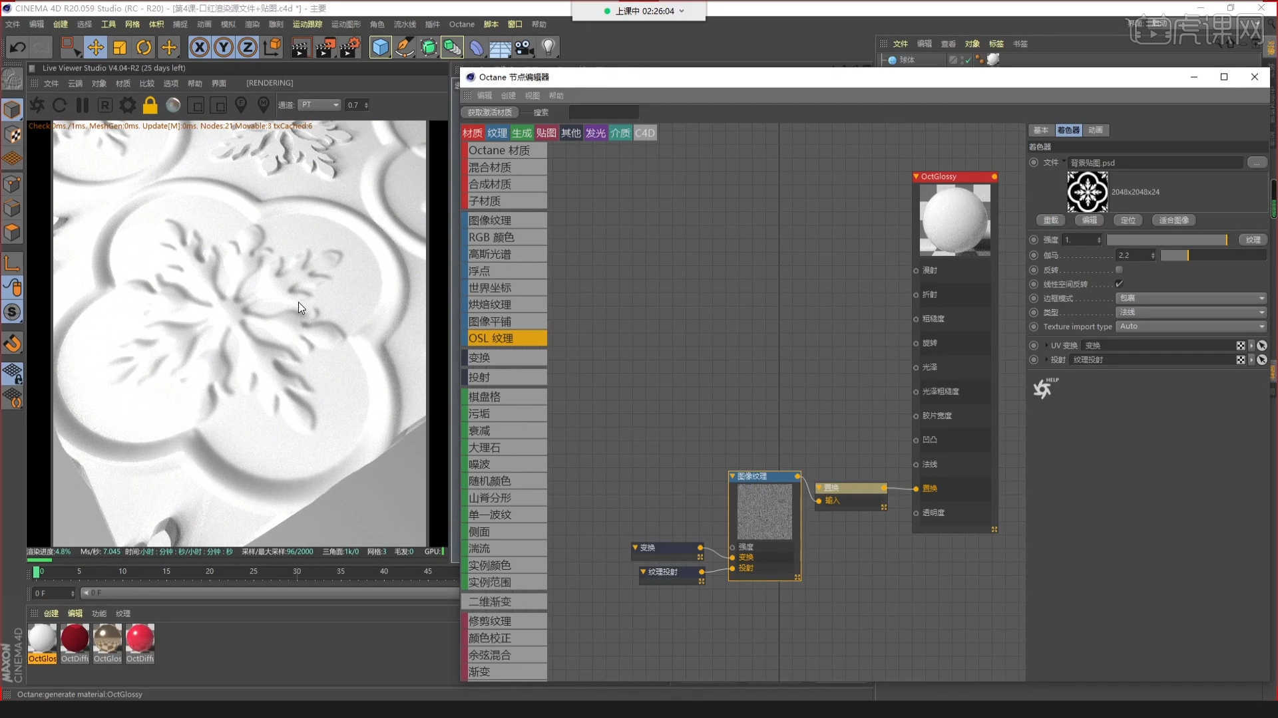Click the focus picker pin icon
The height and width of the screenshot is (718, 1278).
point(241,105)
